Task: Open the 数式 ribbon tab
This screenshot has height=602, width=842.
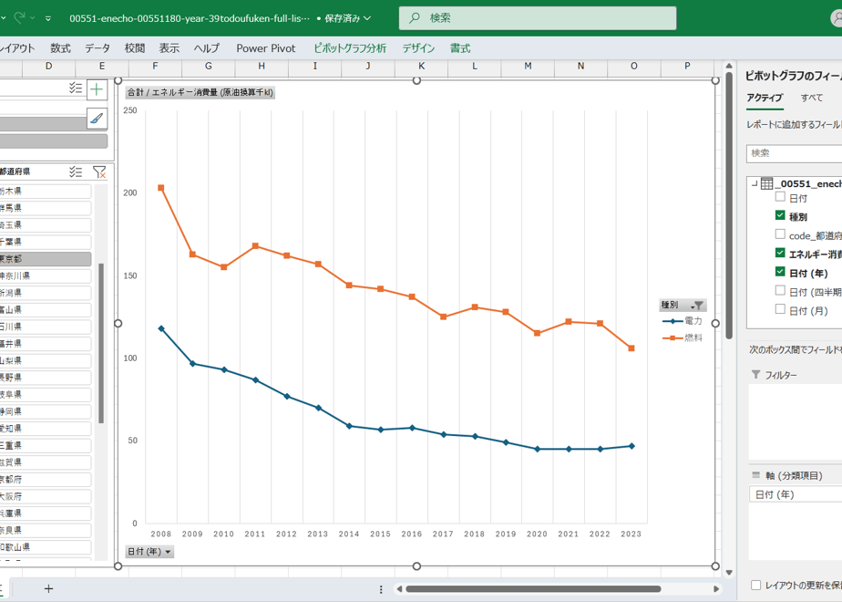Action: 61,48
